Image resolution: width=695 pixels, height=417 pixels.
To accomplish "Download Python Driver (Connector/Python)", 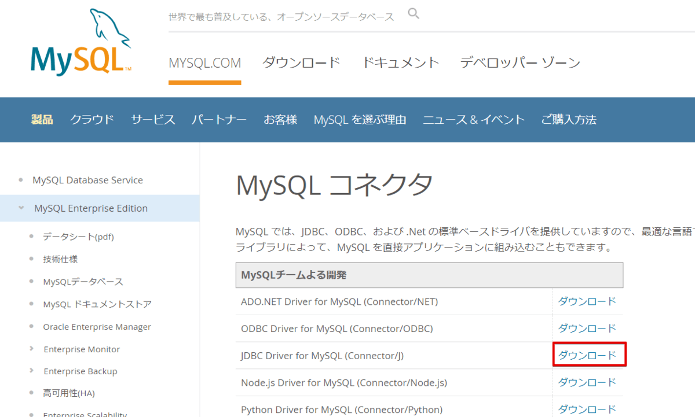I will point(587,409).
